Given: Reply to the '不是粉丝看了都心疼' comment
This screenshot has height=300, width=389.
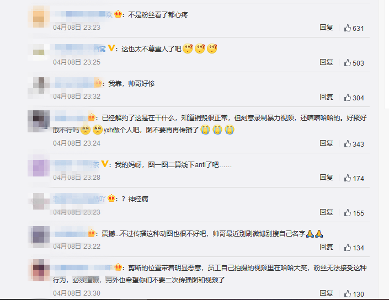Looking at the screenshot, I should 326,28.
